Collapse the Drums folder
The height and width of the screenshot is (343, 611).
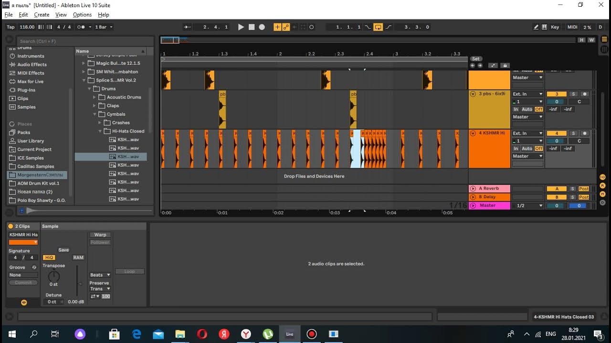coord(89,89)
